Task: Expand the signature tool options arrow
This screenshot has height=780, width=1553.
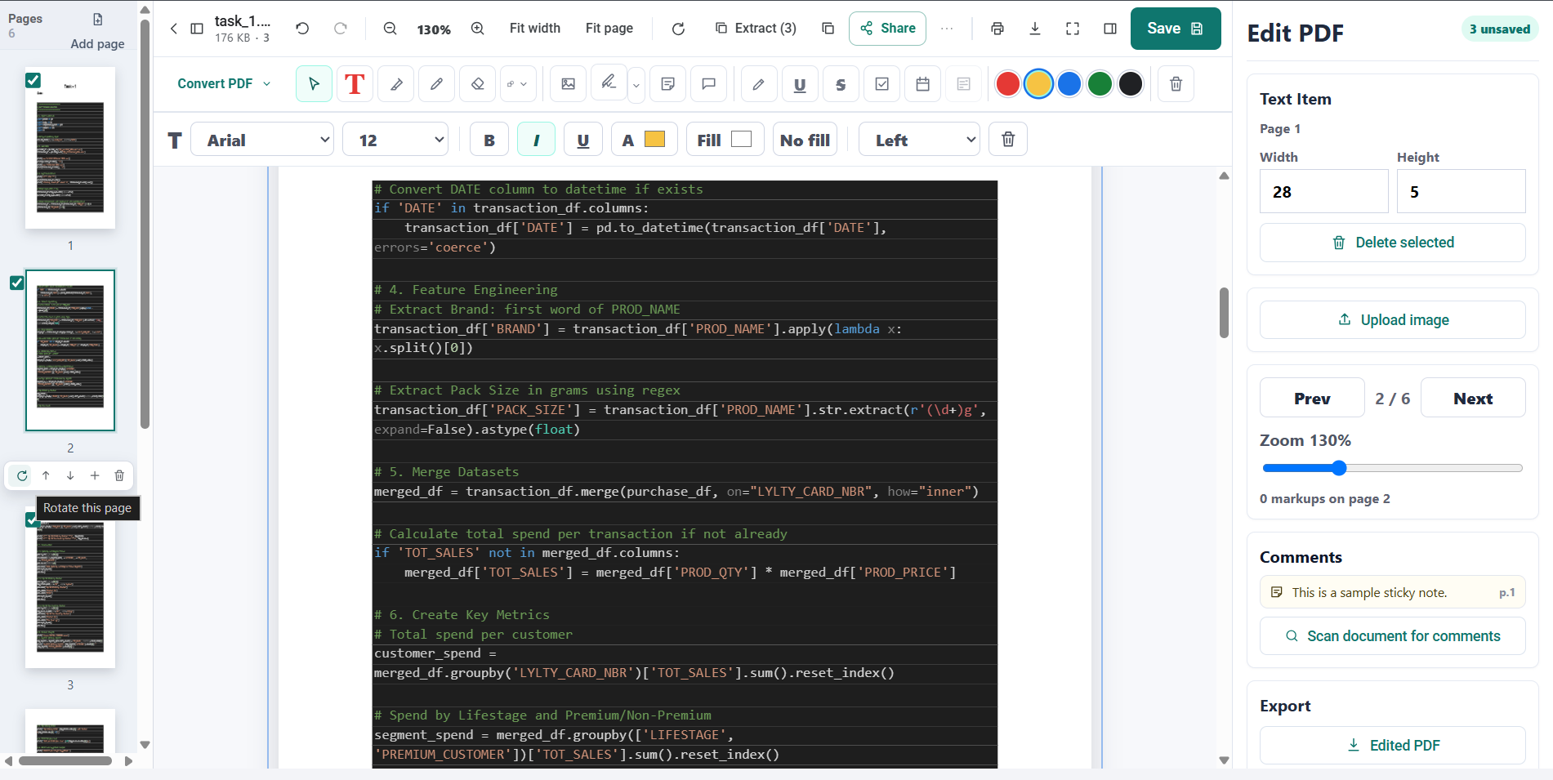Action: click(636, 85)
